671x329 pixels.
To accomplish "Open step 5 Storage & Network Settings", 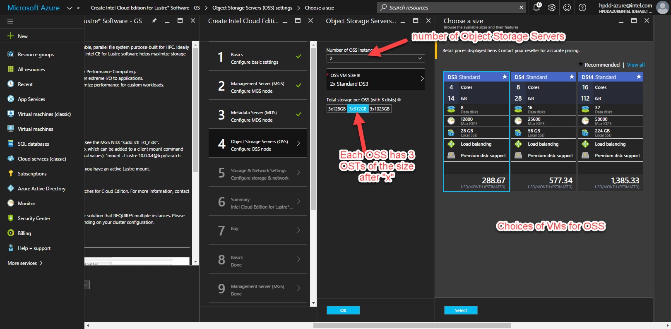I will 258,172.
